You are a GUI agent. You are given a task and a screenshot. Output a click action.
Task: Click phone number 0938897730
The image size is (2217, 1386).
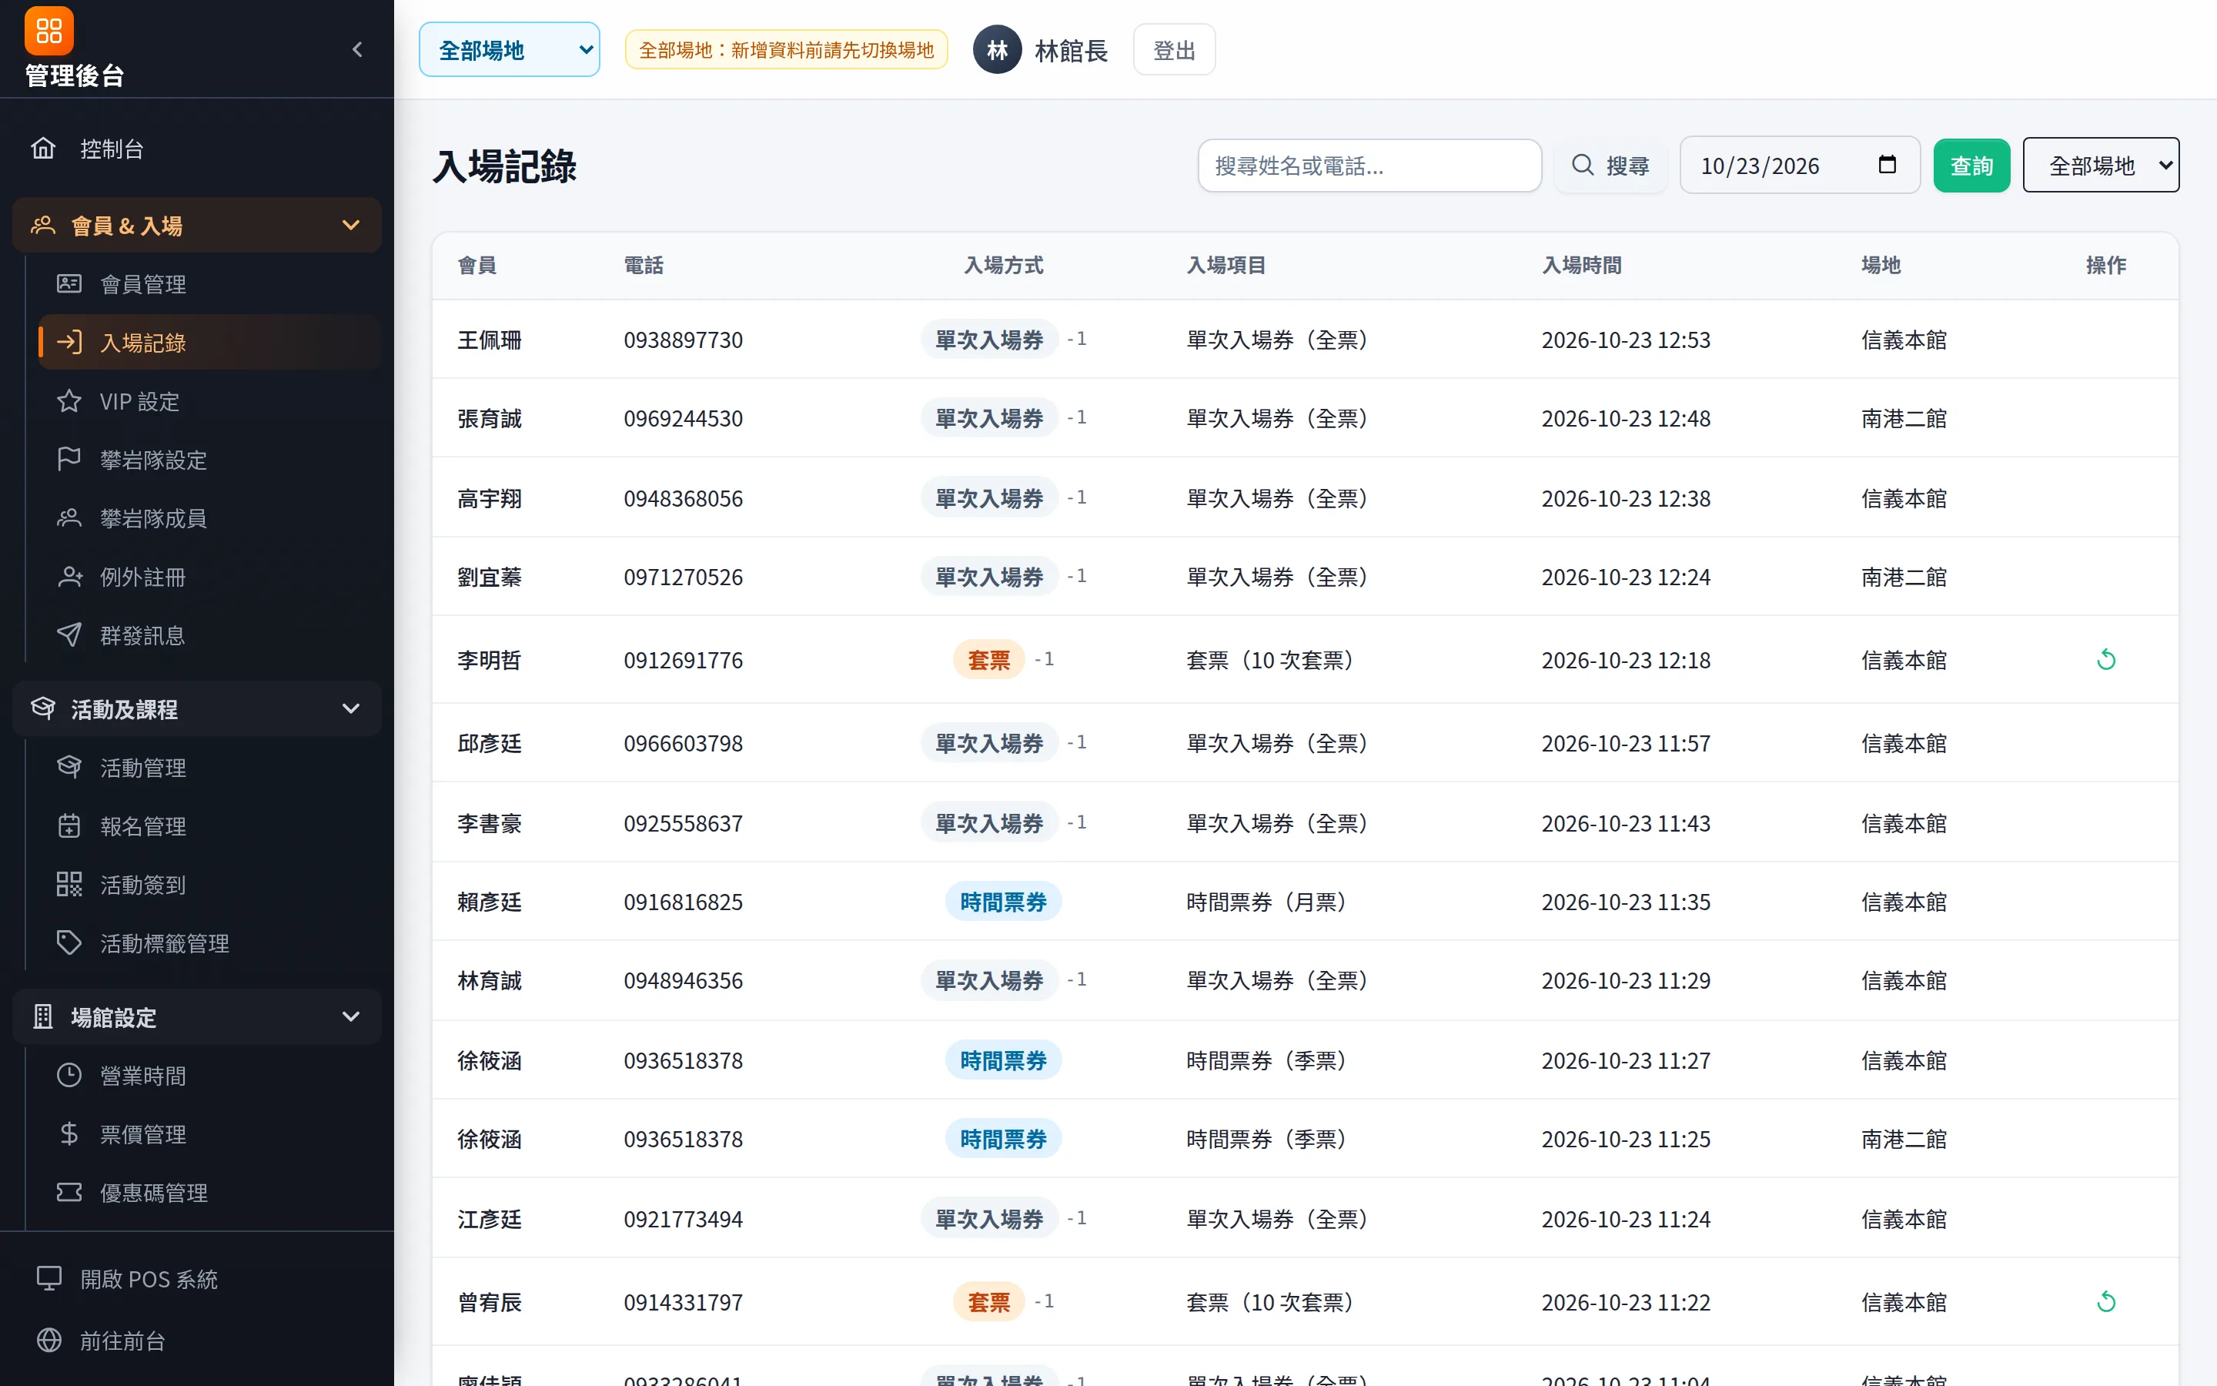point(684,340)
